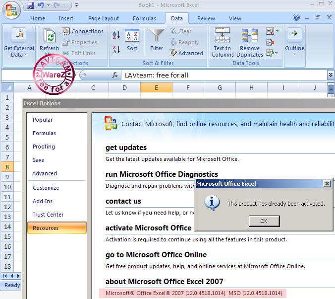The width and height of the screenshot is (335, 299).
Task: Expand What-If Analysis dropdown arrow
Action: click(x=277, y=53)
